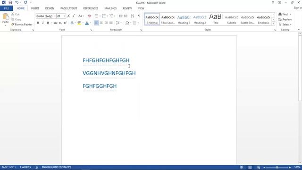Cut the selected text
The height and width of the screenshot is (170, 302).
pyautogui.click(x=15, y=14)
